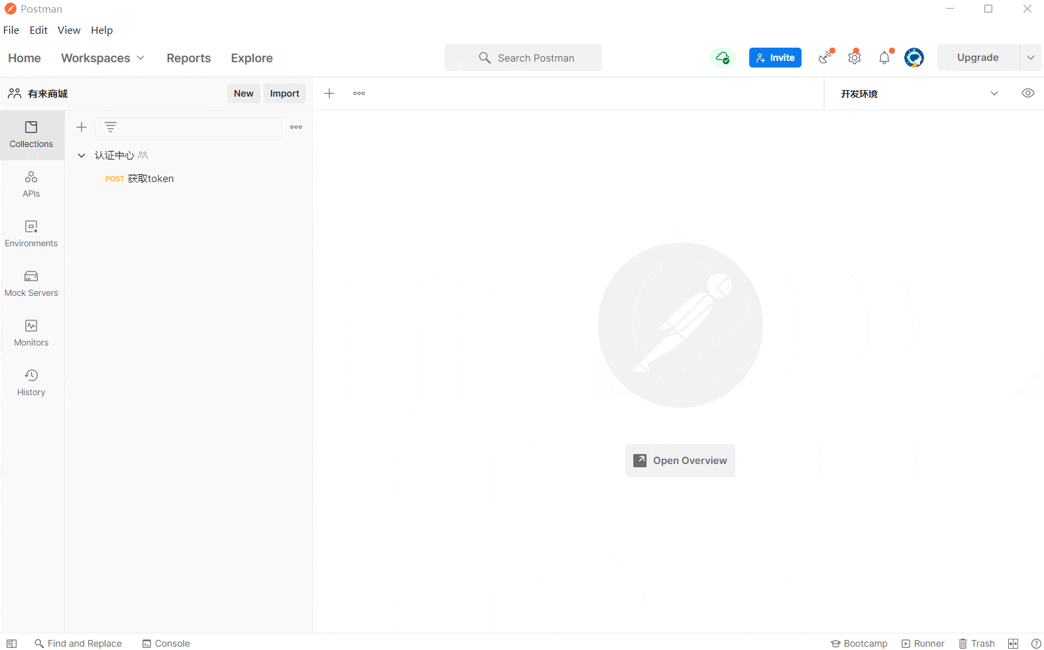1044x650 pixels.
Task: Expand the Upgrade dropdown arrow
Action: pyautogui.click(x=1031, y=58)
